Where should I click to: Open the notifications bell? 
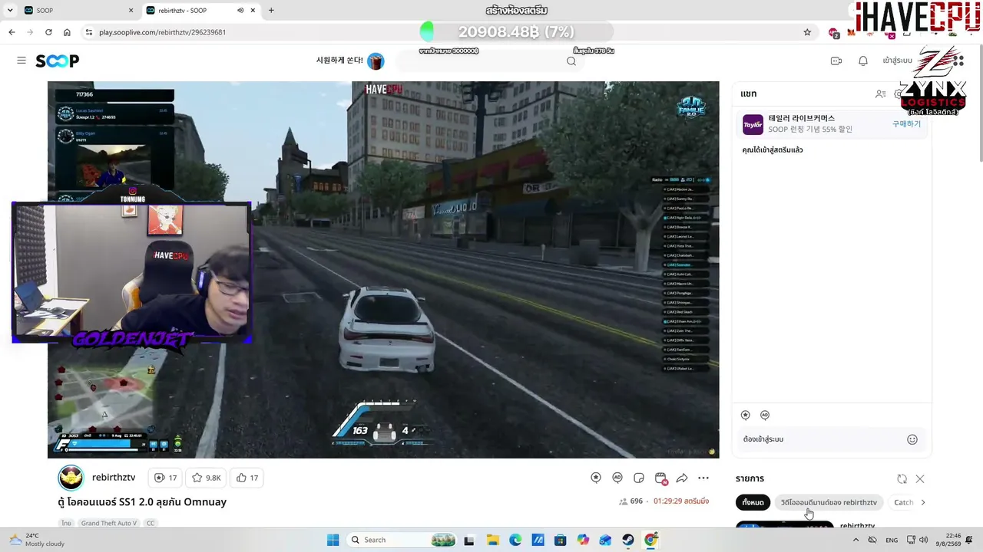[x=863, y=61]
